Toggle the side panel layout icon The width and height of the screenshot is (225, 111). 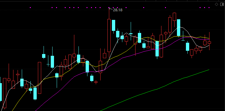[222, 4]
